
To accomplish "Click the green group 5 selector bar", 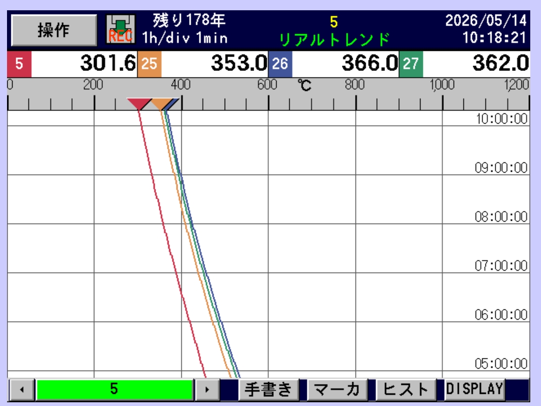I will coord(114,390).
